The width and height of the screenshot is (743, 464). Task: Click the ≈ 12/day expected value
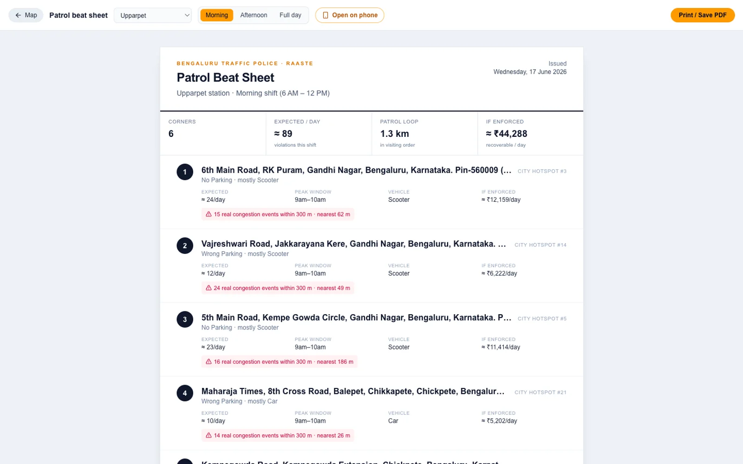click(213, 274)
